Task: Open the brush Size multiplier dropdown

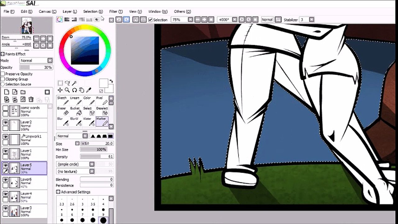Action: [77, 143]
